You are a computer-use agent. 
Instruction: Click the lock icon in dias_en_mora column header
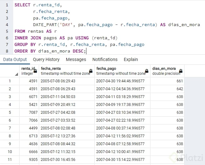[181, 71]
